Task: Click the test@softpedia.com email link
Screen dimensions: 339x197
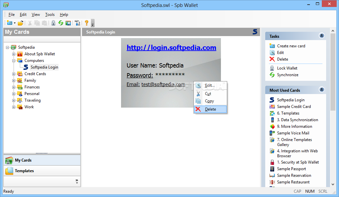Action: [x=163, y=84]
